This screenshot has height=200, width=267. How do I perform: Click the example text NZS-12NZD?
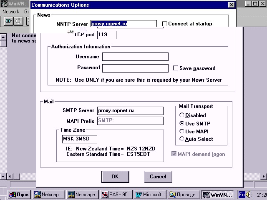(141, 149)
